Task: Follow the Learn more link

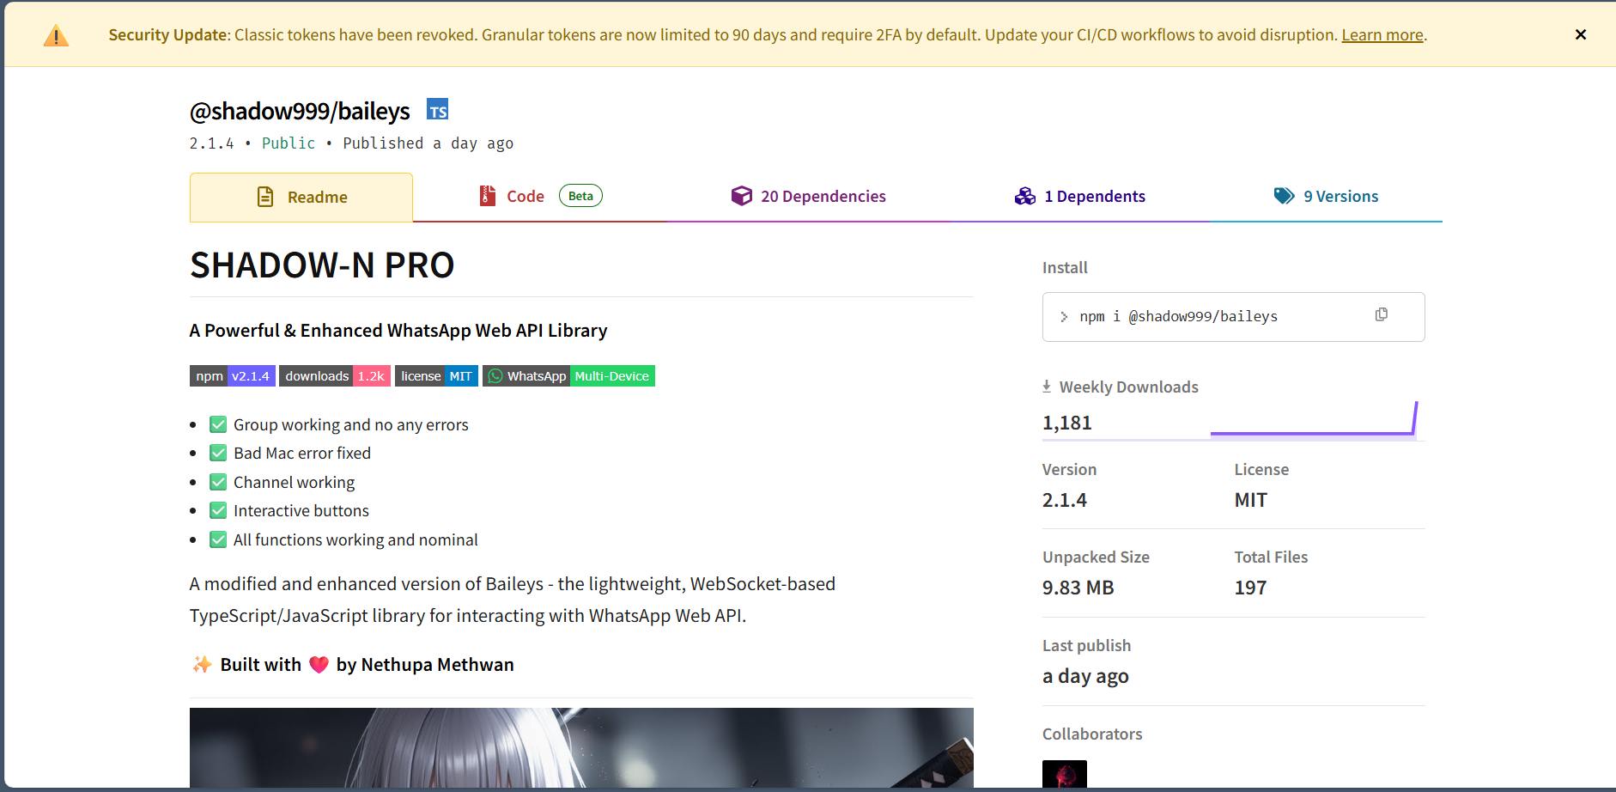Action: [1382, 35]
